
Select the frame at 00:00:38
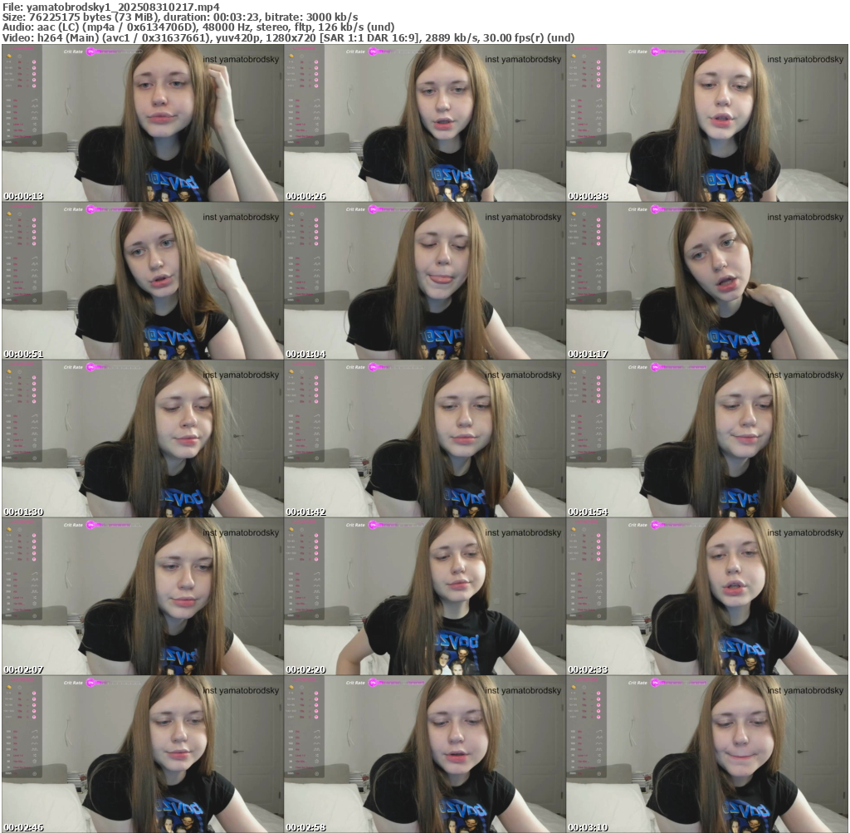point(707,123)
